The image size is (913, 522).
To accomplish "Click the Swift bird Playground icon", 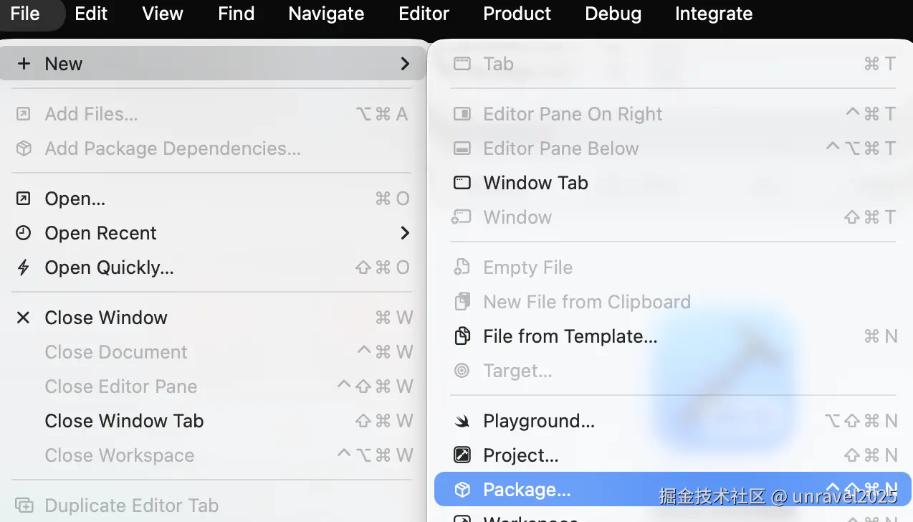I will coord(462,421).
